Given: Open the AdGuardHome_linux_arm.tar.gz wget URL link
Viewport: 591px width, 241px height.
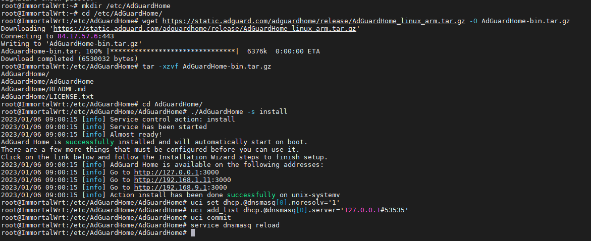Looking at the screenshot, I should click(x=313, y=21).
